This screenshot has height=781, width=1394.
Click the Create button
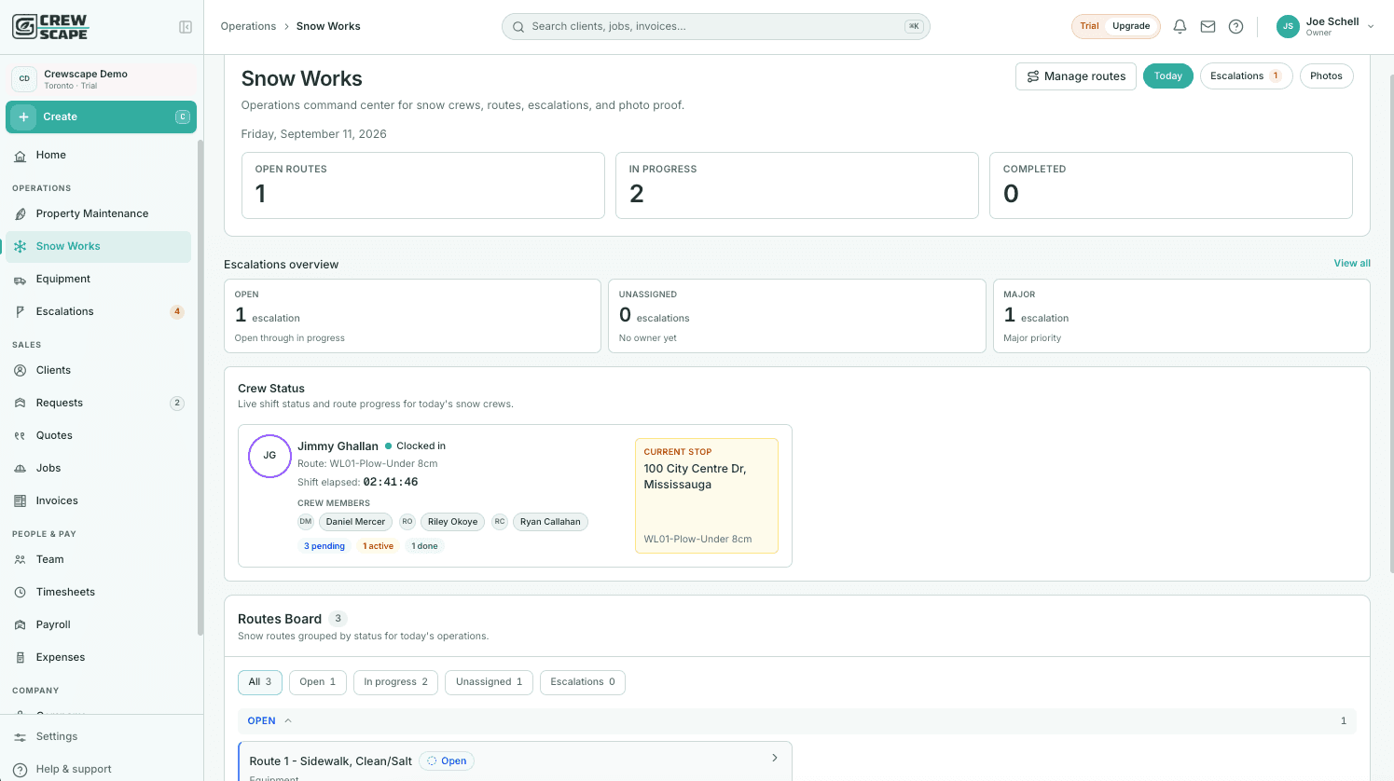[101, 117]
